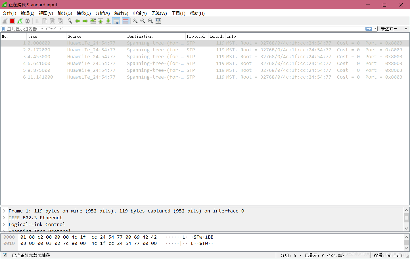
Task: Open find packet magnifier tool
Action: (70, 21)
